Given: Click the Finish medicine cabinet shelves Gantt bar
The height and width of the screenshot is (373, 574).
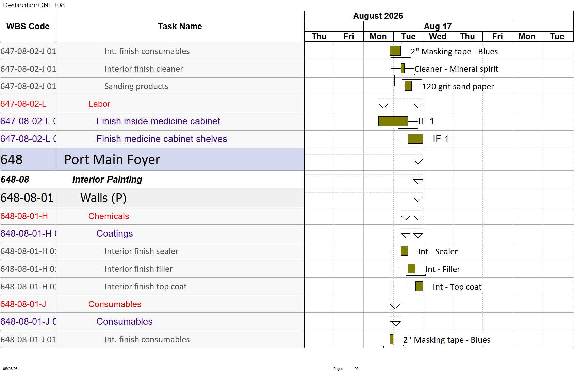Looking at the screenshot, I should [415, 139].
